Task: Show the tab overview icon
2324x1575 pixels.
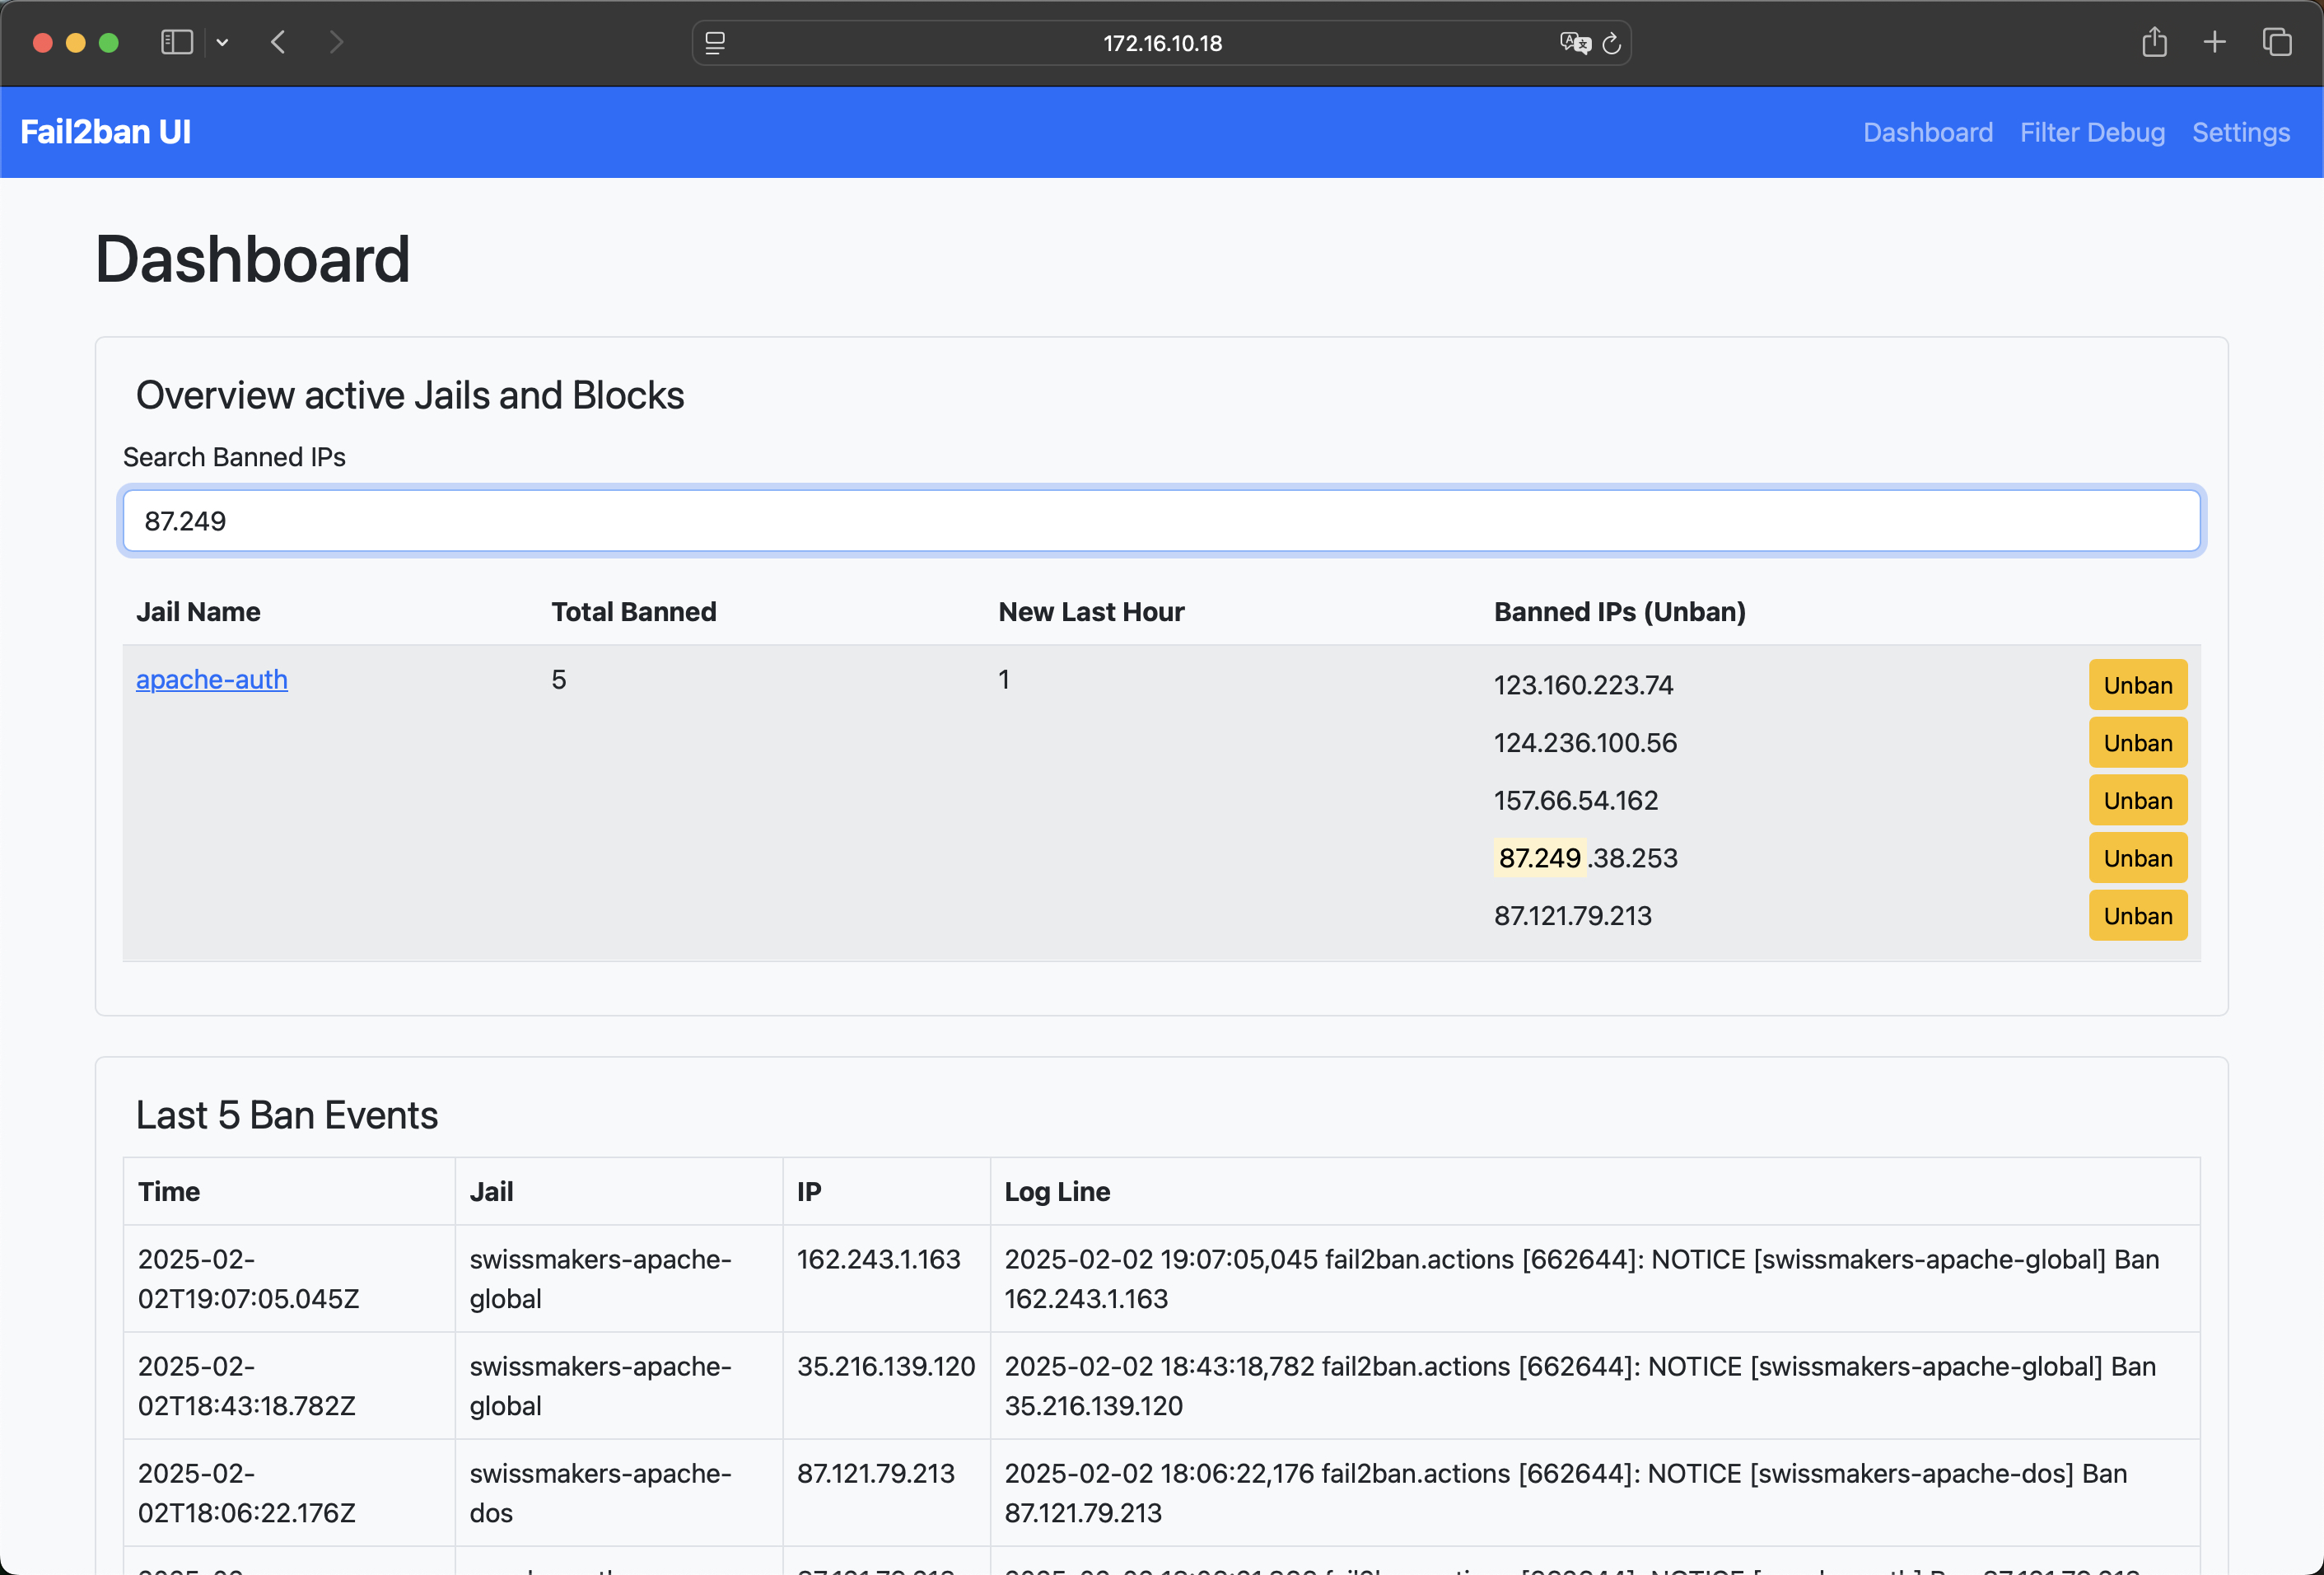Action: click(x=2277, y=42)
